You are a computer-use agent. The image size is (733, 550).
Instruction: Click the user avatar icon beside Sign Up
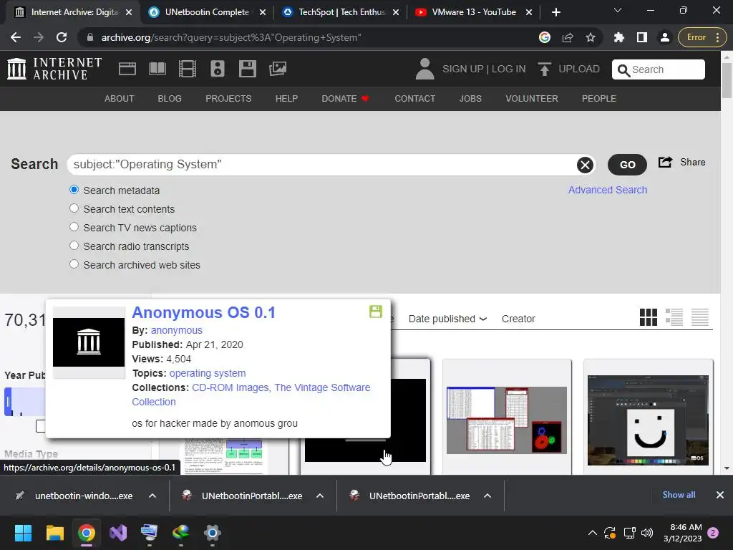click(424, 69)
